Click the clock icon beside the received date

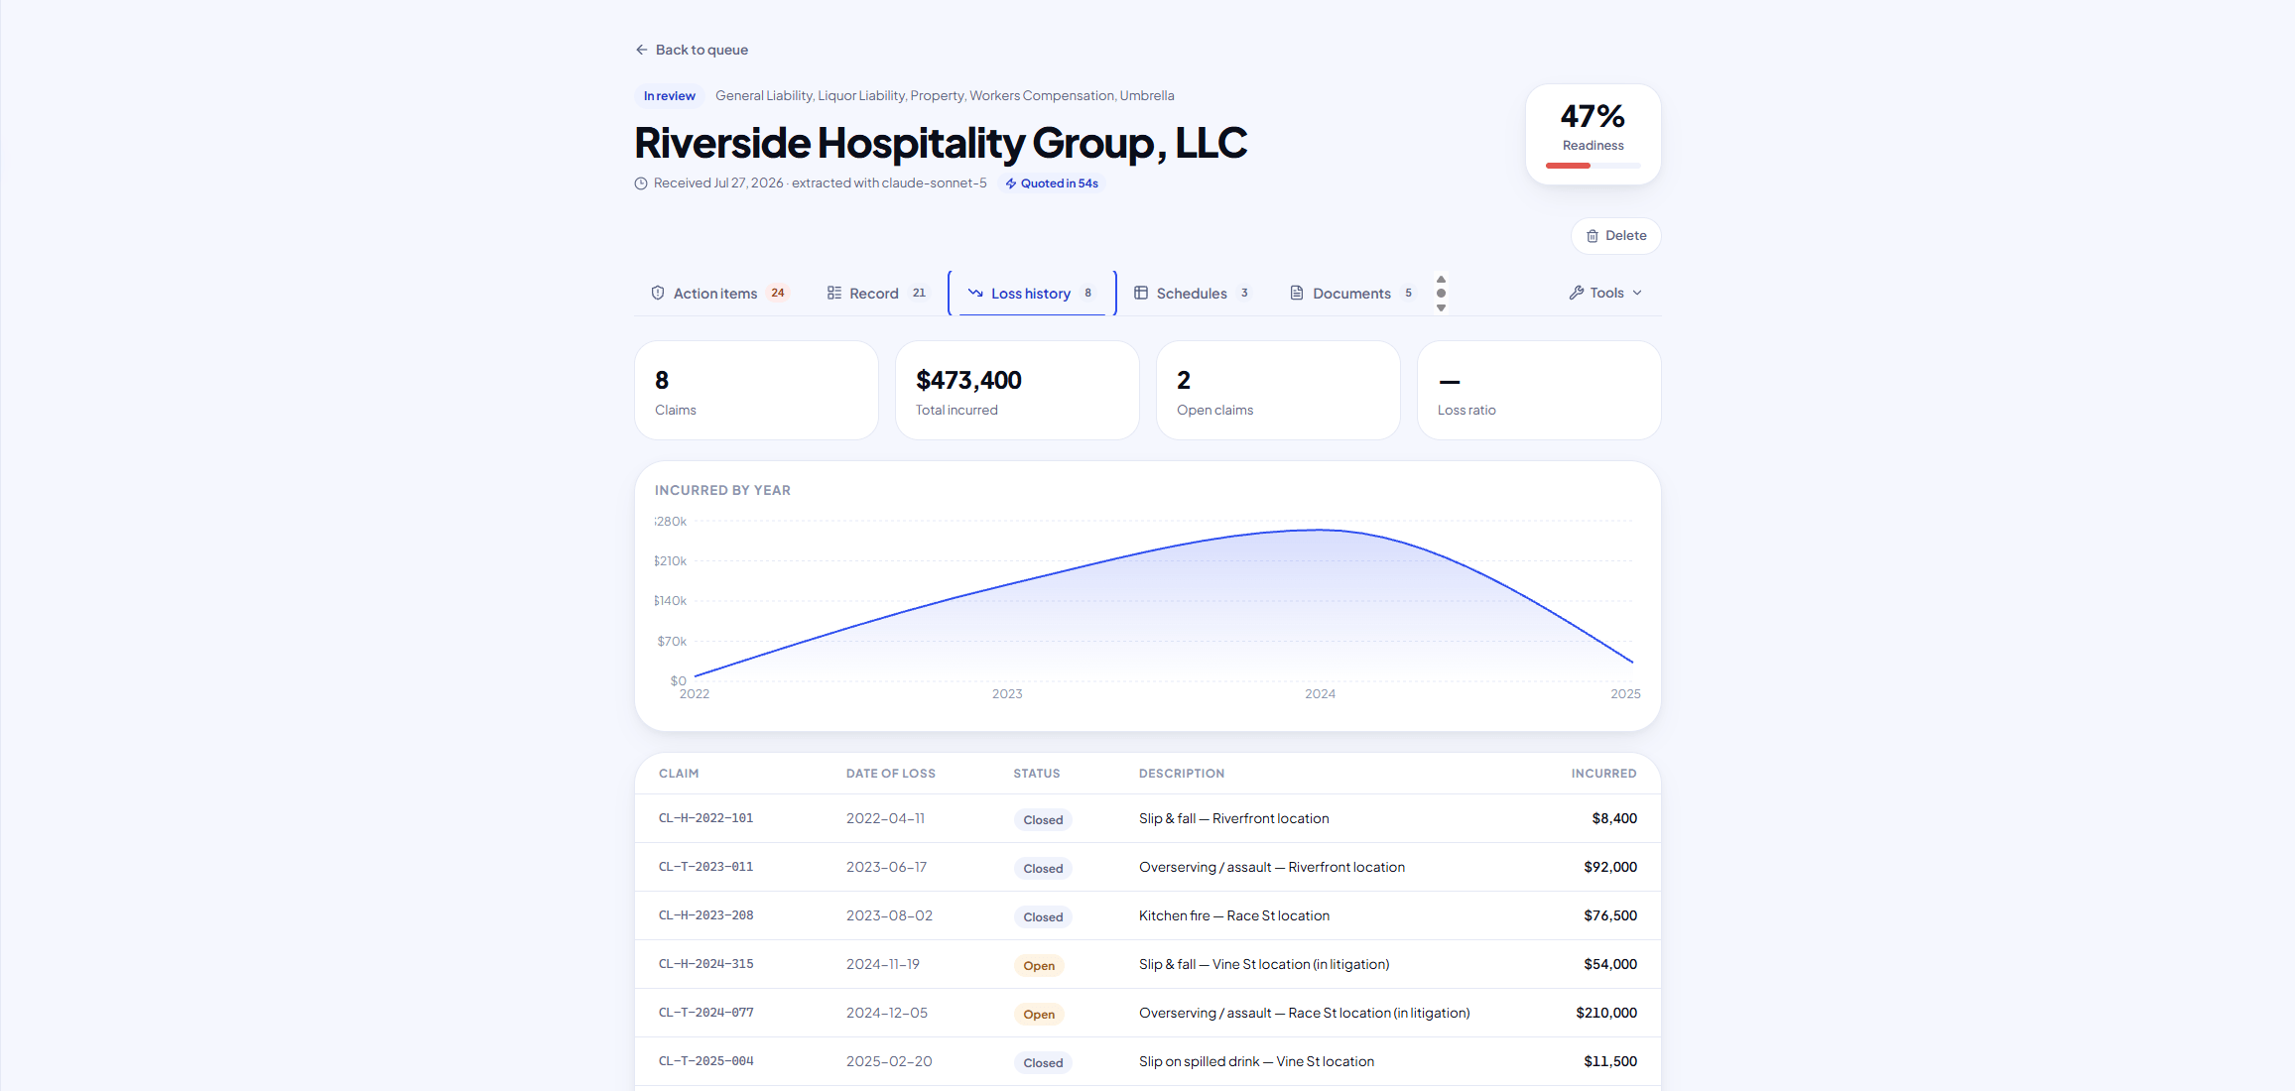coord(641,183)
